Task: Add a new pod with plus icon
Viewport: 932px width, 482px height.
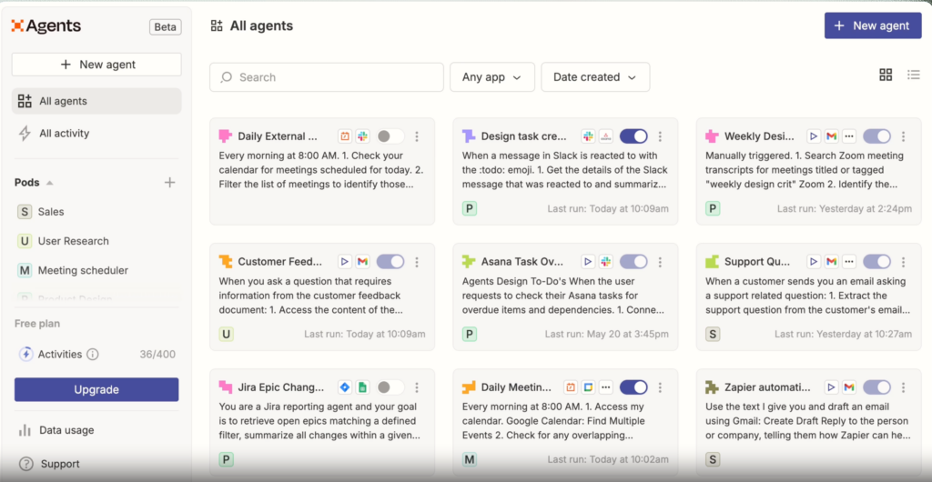Action: click(170, 182)
